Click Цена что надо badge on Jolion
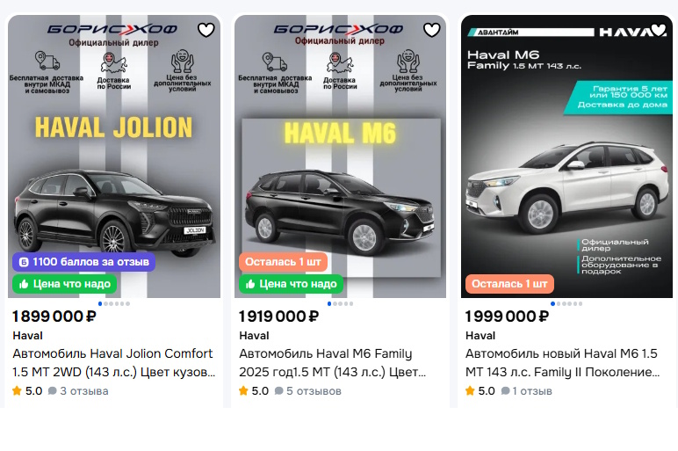The height and width of the screenshot is (451, 678). click(x=64, y=284)
